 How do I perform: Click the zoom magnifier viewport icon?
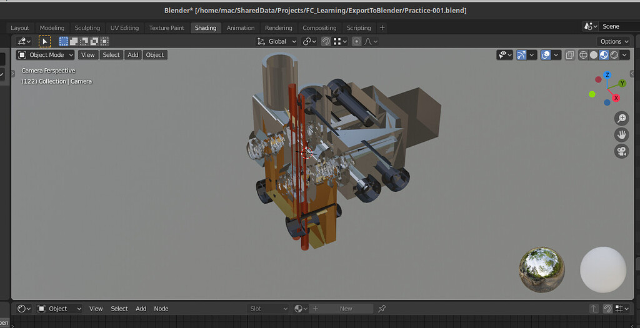(622, 118)
